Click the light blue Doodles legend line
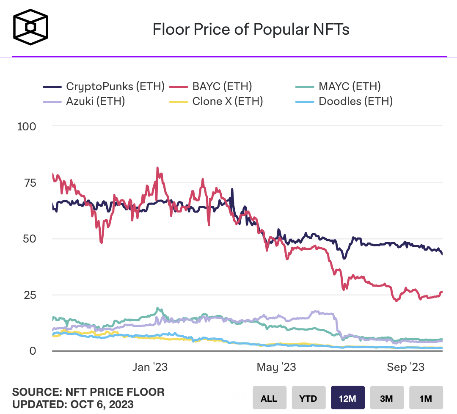457x414 pixels. [x=305, y=102]
